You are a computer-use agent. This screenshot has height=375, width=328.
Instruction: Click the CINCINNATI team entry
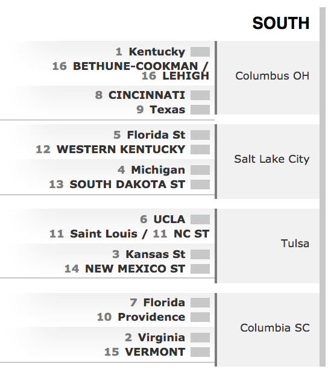click(x=147, y=95)
